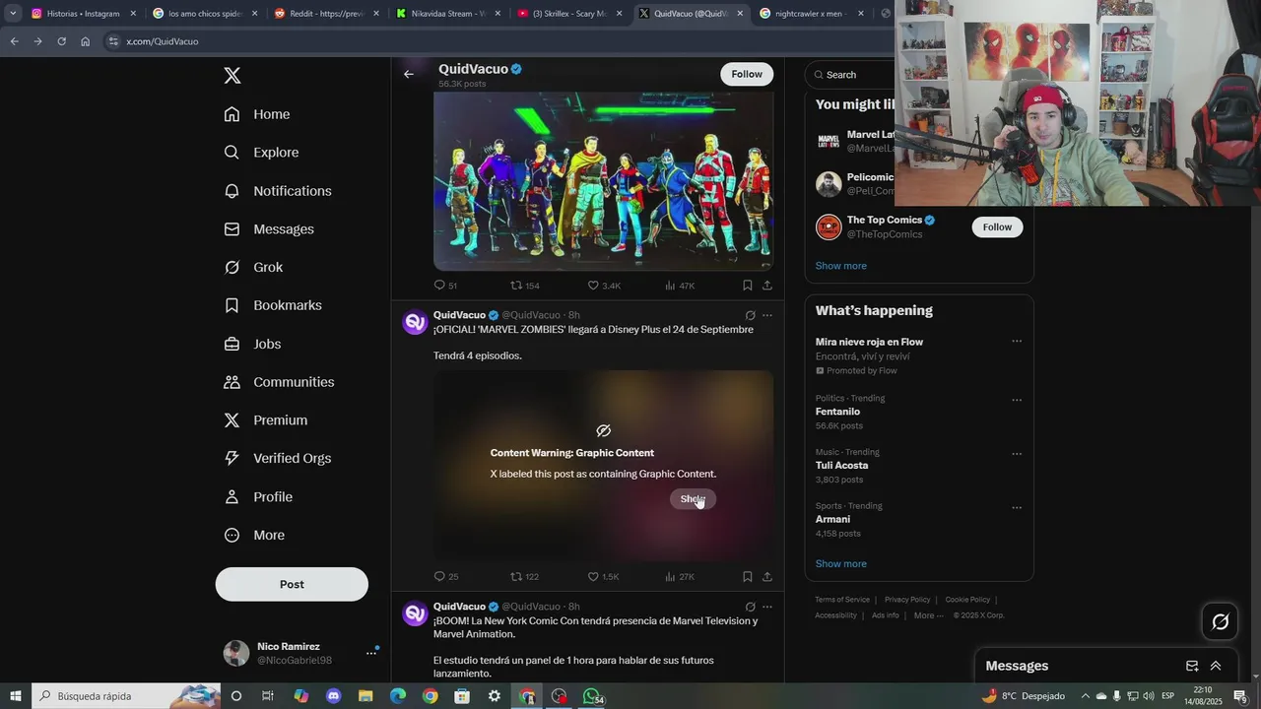1261x709 pixels.
Task: Bookmark the post with 3.4K likes
Action: point(747,286)
